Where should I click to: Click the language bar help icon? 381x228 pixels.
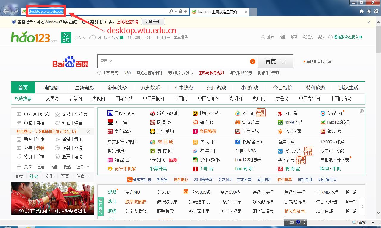[x=298, y=222]
